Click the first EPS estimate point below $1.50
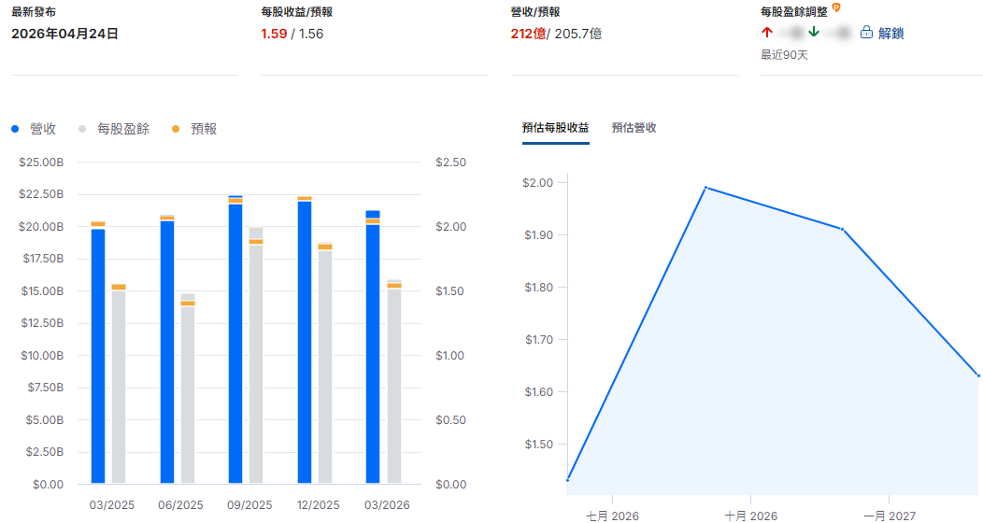Screen dimensions: 983x523 568,480
